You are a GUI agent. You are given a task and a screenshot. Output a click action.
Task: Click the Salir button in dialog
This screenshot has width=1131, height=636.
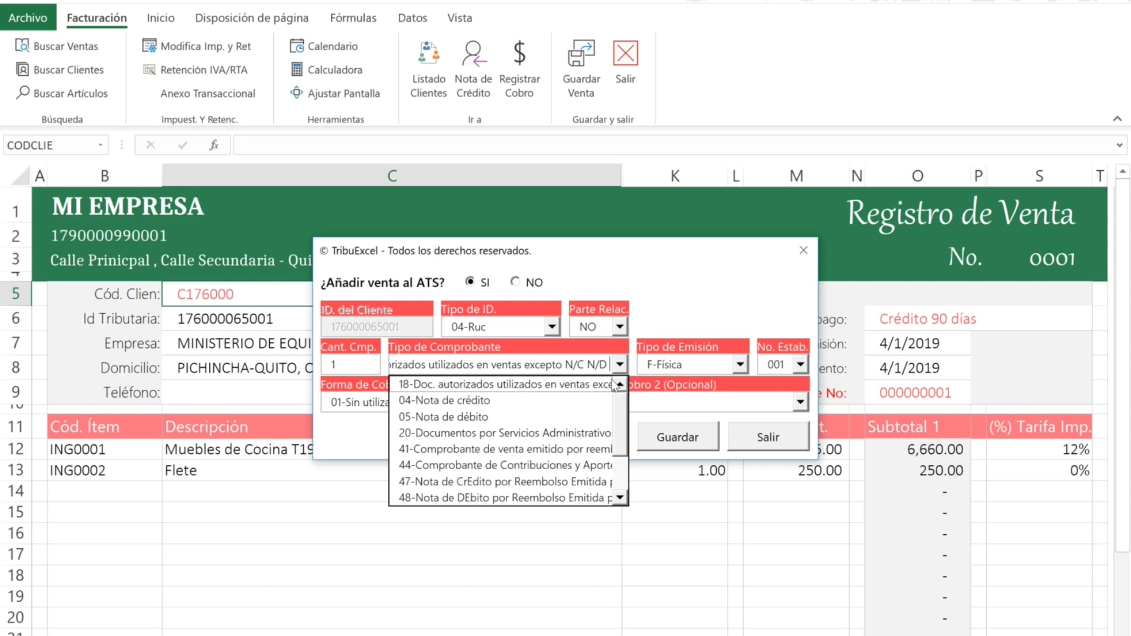(768, 437)
